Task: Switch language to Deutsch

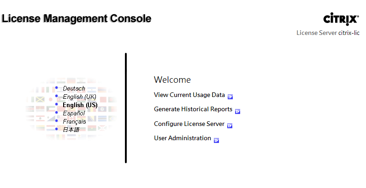Action: pos(74,88)
